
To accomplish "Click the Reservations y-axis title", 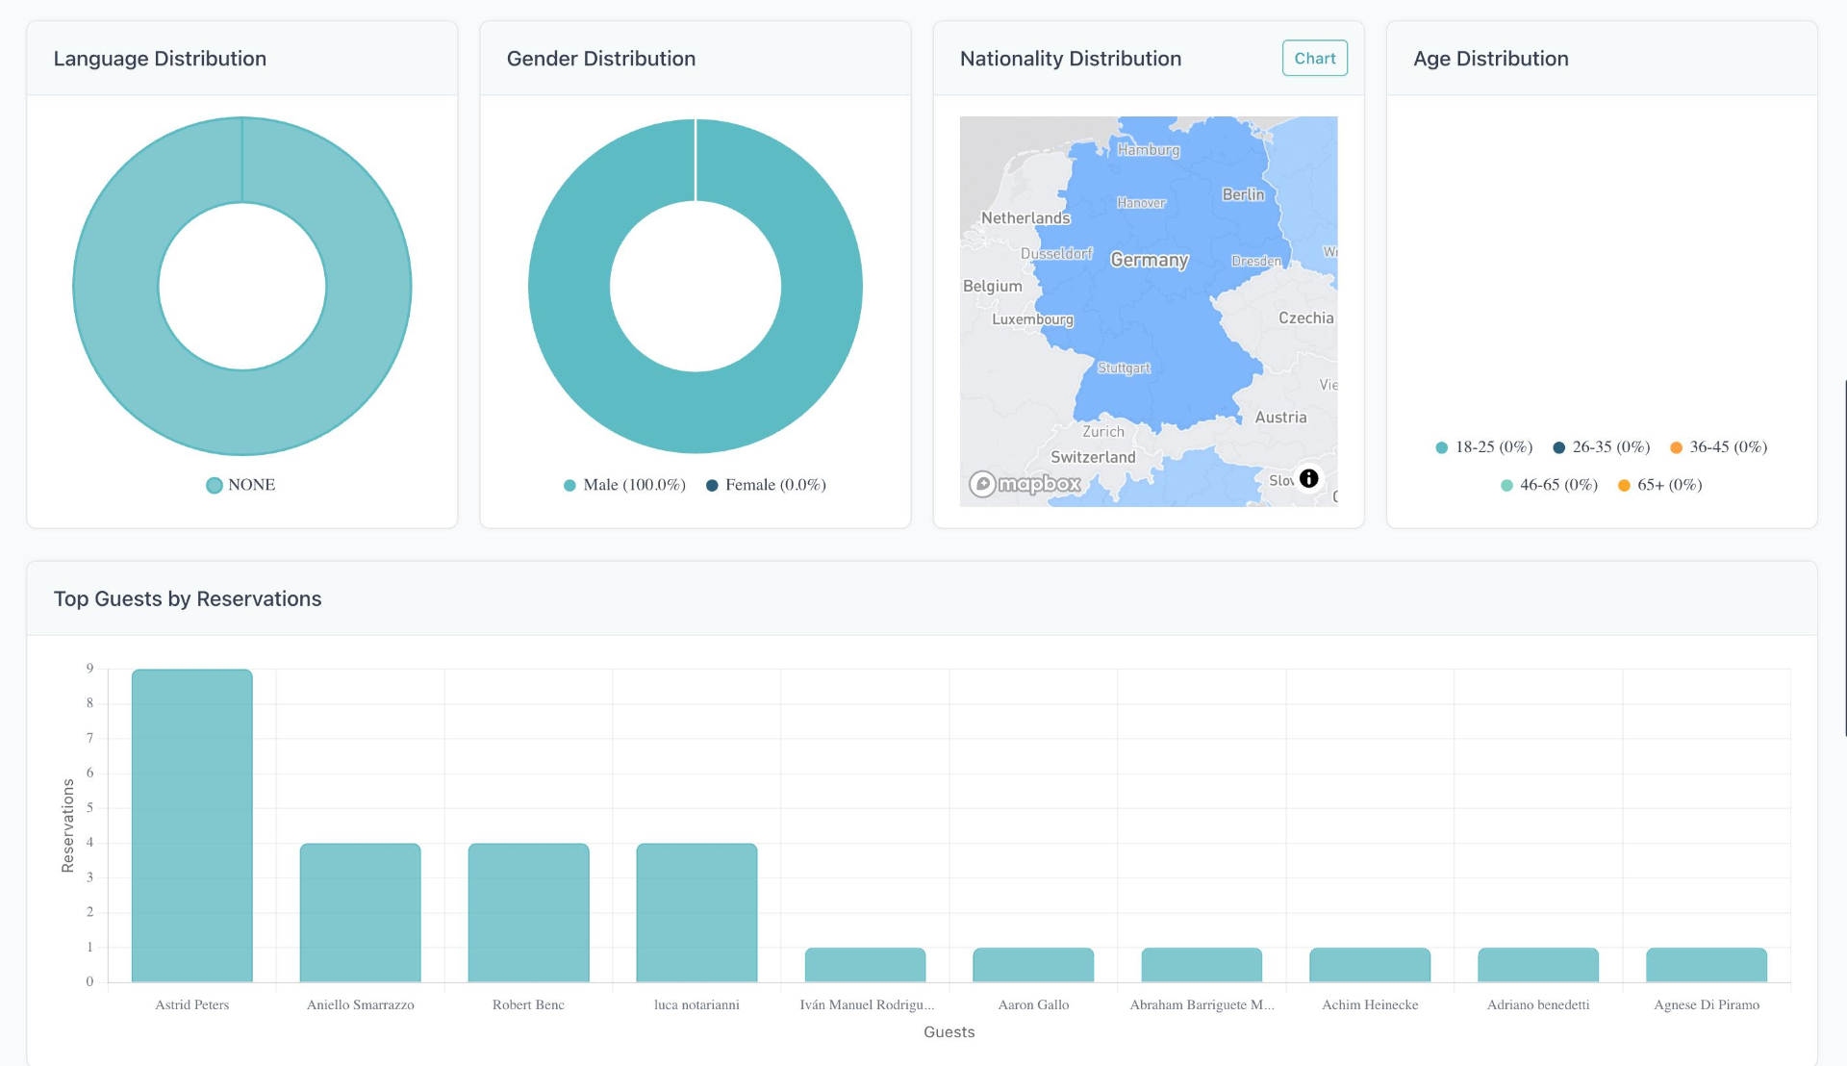I will pos(67,825).
